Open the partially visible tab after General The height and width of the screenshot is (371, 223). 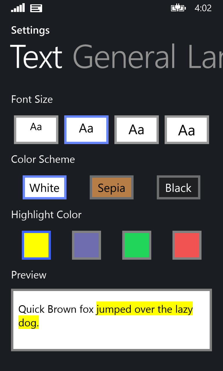point(206,57)
